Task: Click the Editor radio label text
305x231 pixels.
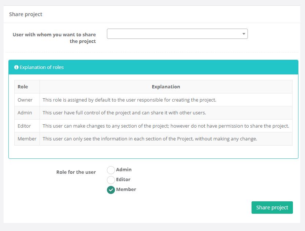Action: tap(123, 180)
